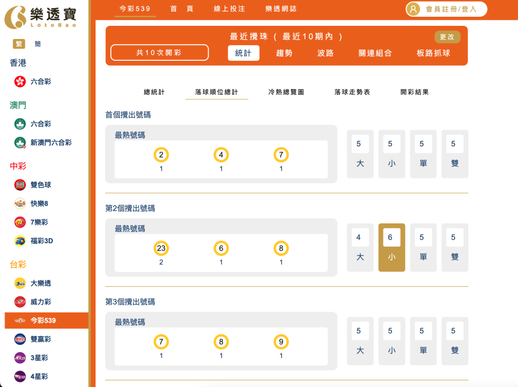
Task: Toggle 大 for the first drawn number
Action: [x=360, y=153]
